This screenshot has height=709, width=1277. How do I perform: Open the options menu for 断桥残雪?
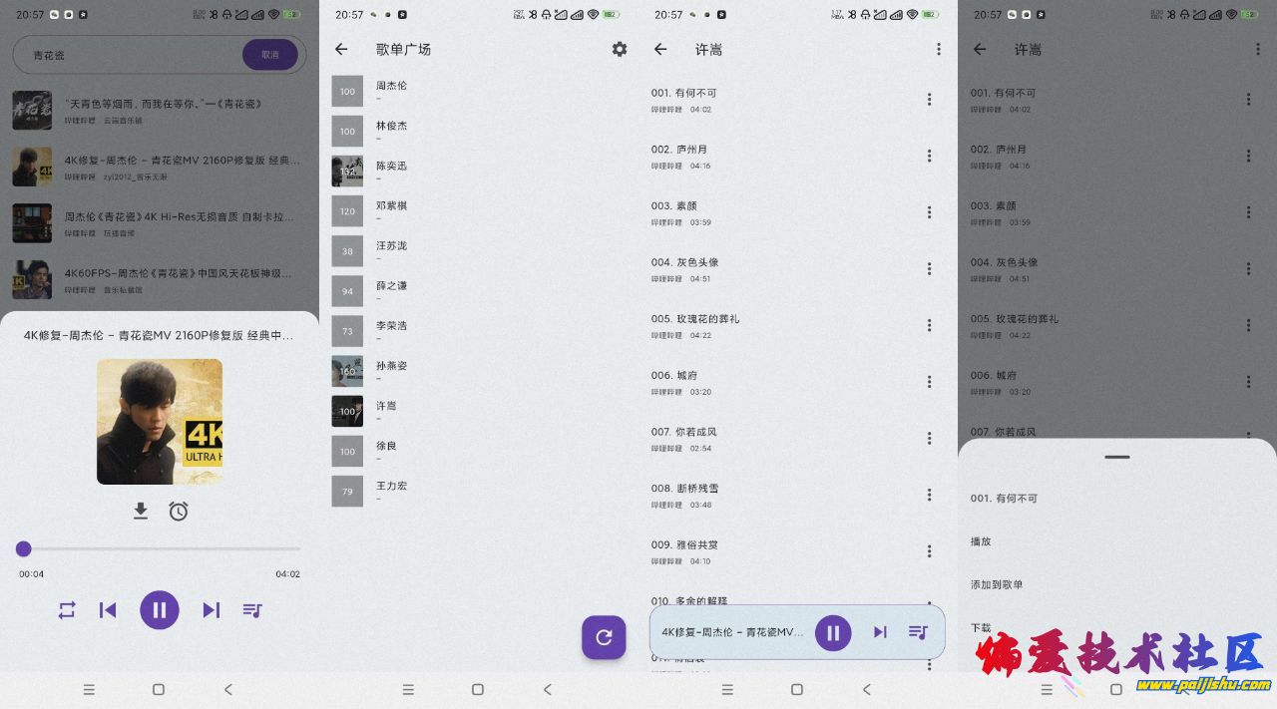click(x=929, y=495)
